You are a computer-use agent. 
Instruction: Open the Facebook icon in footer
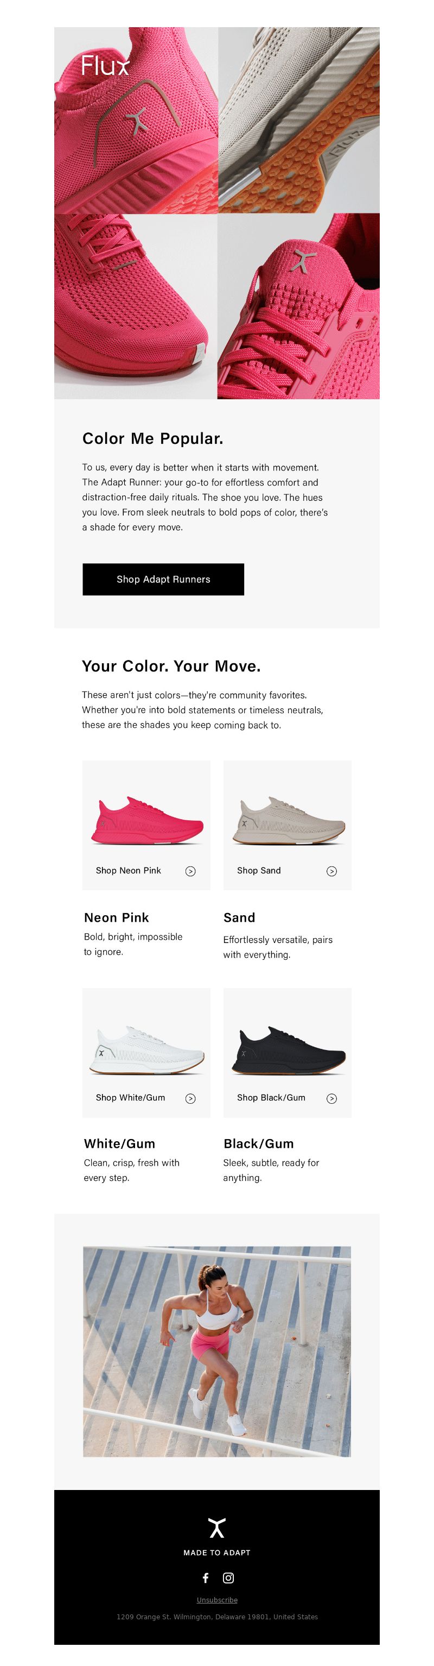coord(206,1577)
